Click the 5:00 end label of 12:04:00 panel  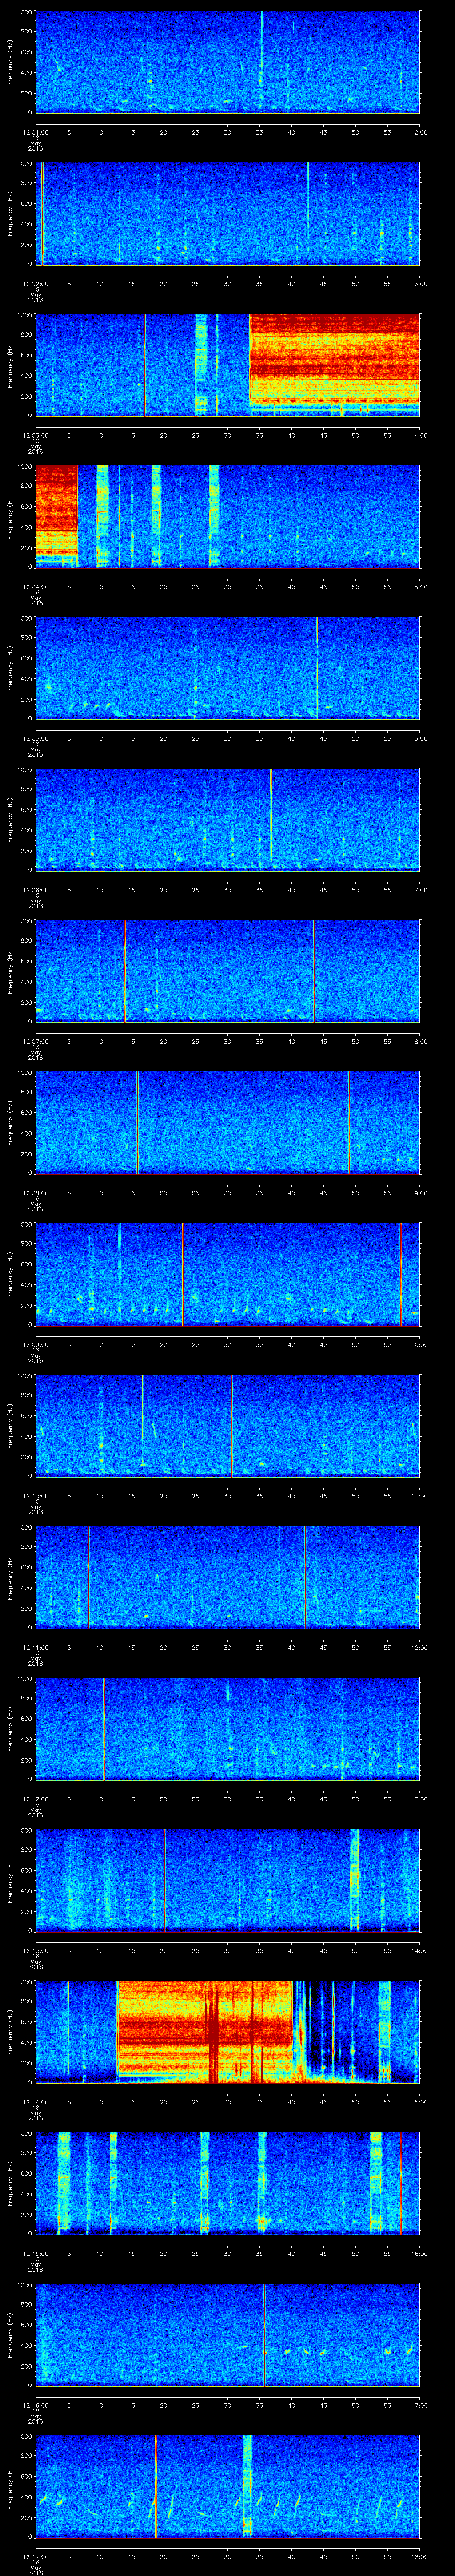[x=420, y=586]
